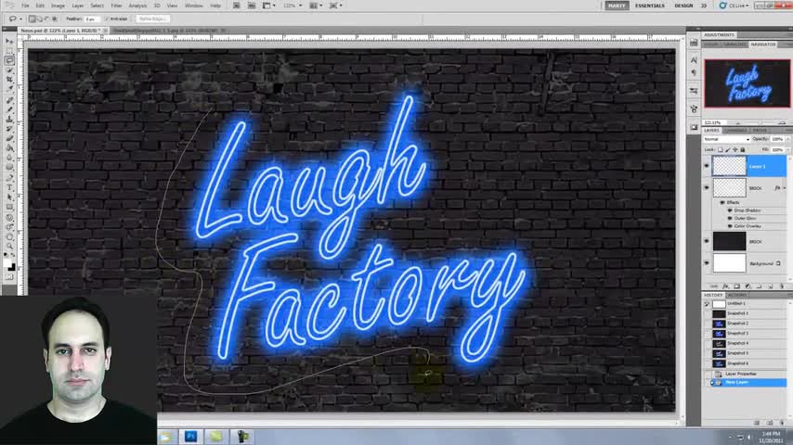The image size is (793, 445).
Task: Hide the Background layer
Action: point(707,262)
